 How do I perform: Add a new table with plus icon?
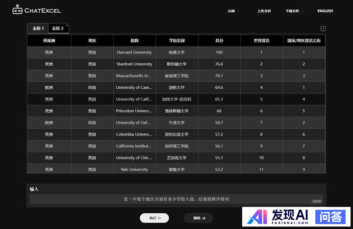pos(323,28)
